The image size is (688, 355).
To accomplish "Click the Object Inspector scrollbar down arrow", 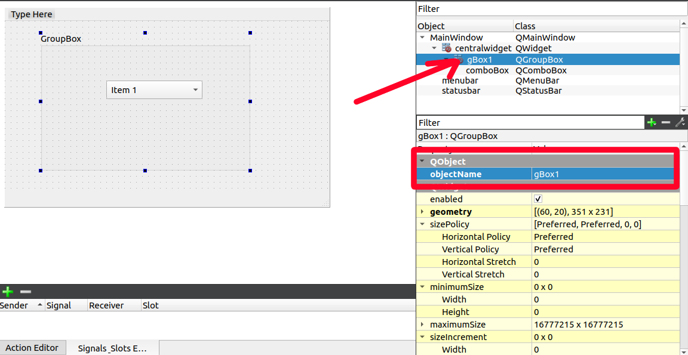I will pos(684,110).
